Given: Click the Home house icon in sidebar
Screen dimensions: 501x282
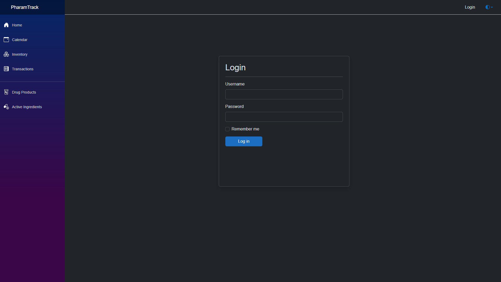Looking at the screenshot, I should point(6,25).
